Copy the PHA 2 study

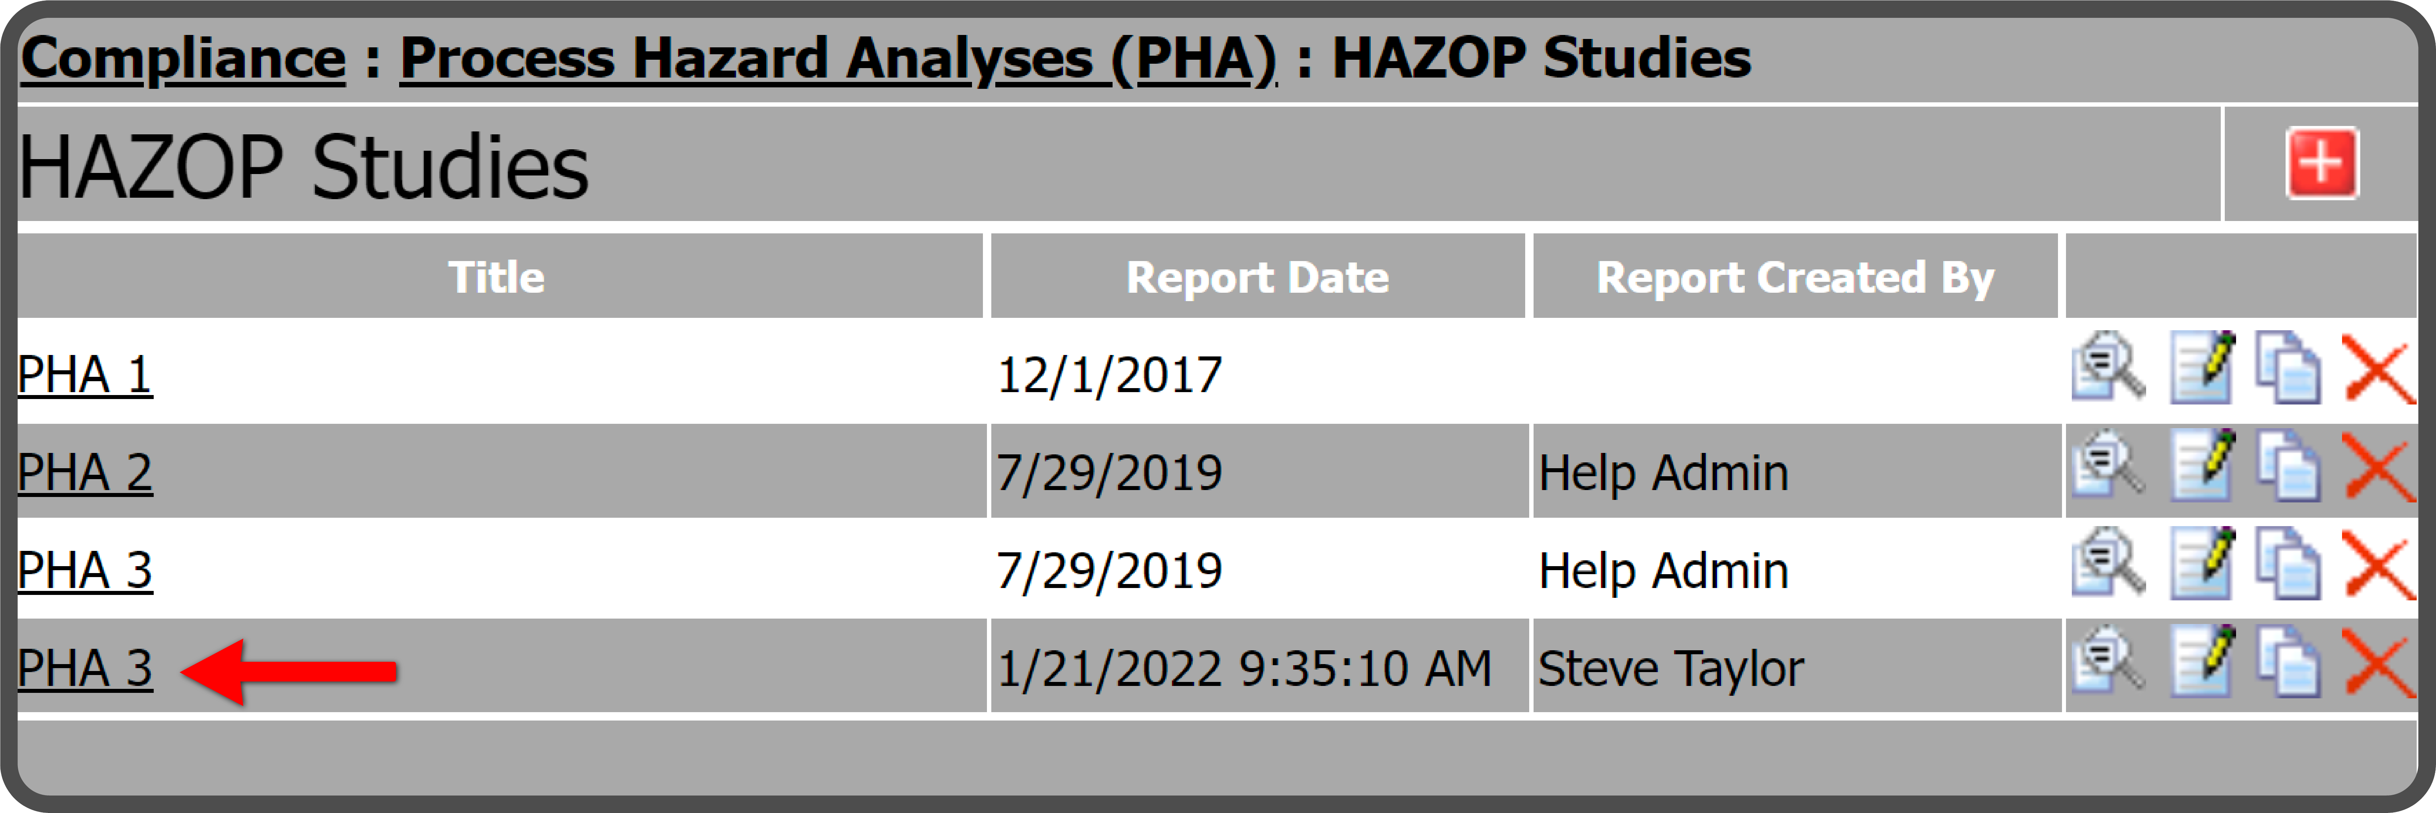click(2289, 465)
